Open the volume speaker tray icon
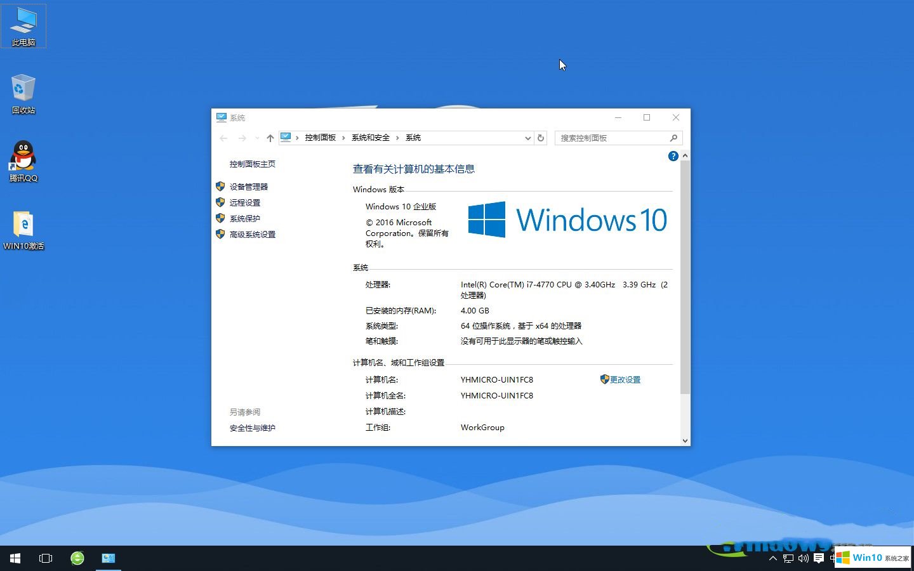914x571 pixels. click(x=803, y=558)
